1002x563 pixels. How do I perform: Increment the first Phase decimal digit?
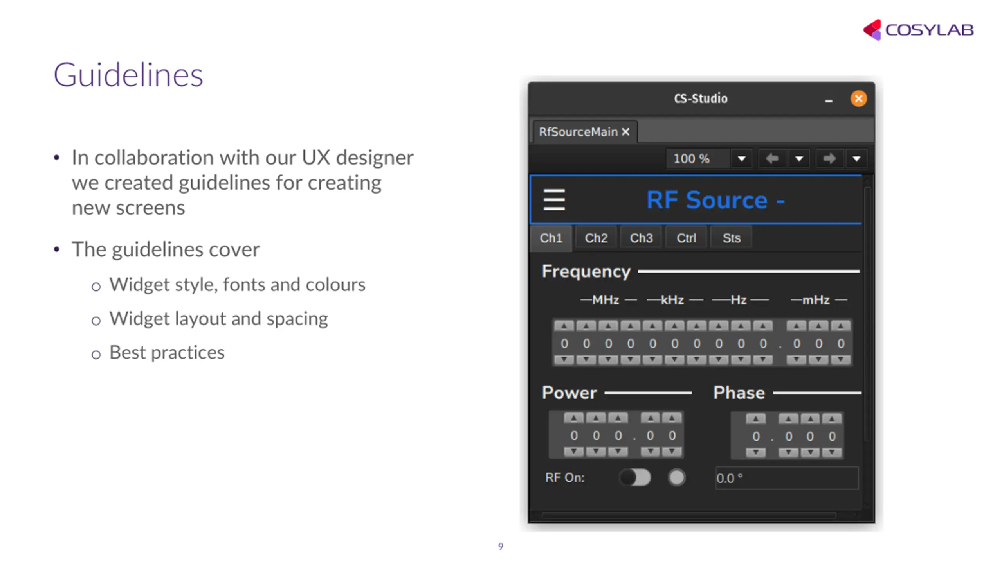click(788, 419)
